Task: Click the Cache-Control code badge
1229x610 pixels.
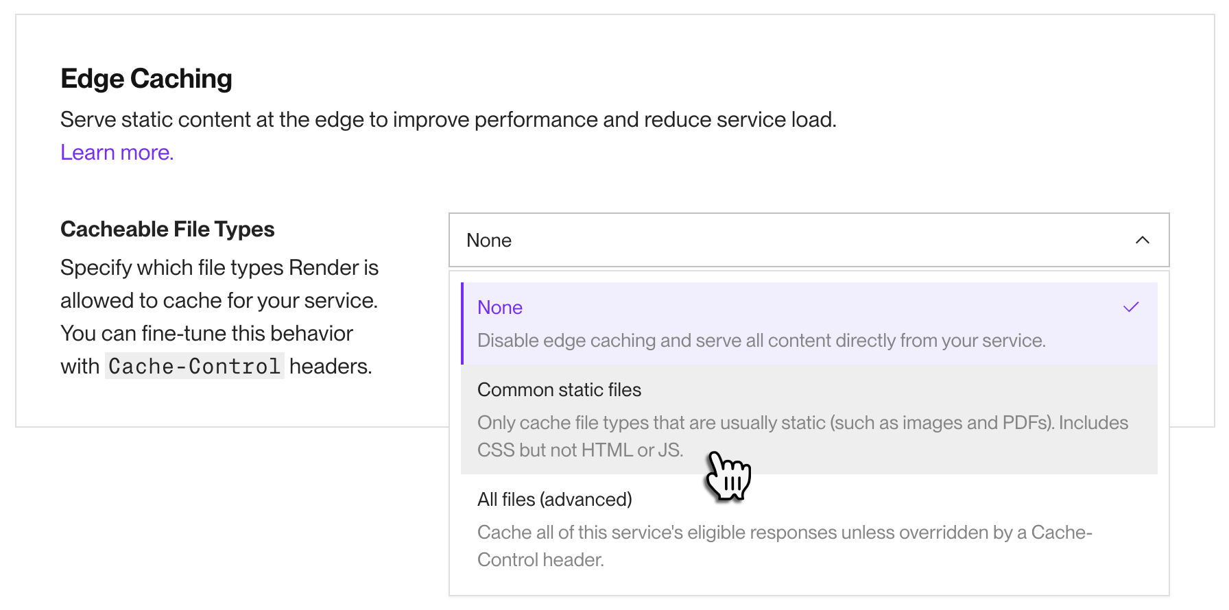Action: coord(194,365)
